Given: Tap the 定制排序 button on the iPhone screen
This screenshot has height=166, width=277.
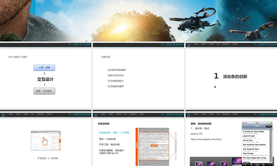Looking at the screenshot, I should click(268, 126).
